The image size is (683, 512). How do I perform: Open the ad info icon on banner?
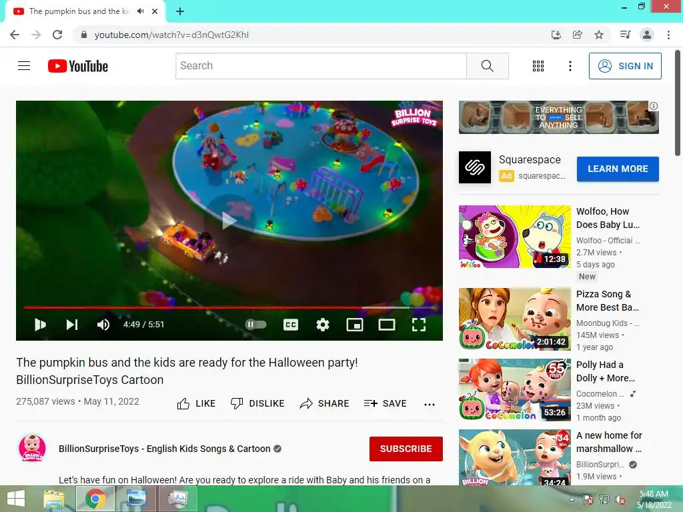[654, 106]
